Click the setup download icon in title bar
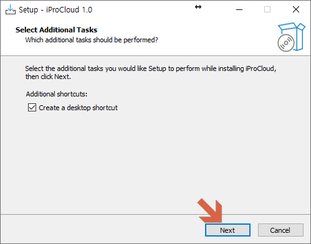The height and width of the screenshot is (244, 311). tap(11, 10)
